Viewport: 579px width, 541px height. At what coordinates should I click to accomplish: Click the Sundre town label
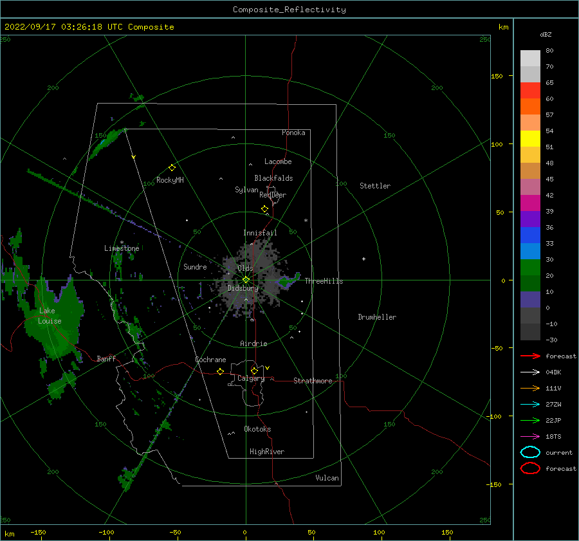[195, 266]
